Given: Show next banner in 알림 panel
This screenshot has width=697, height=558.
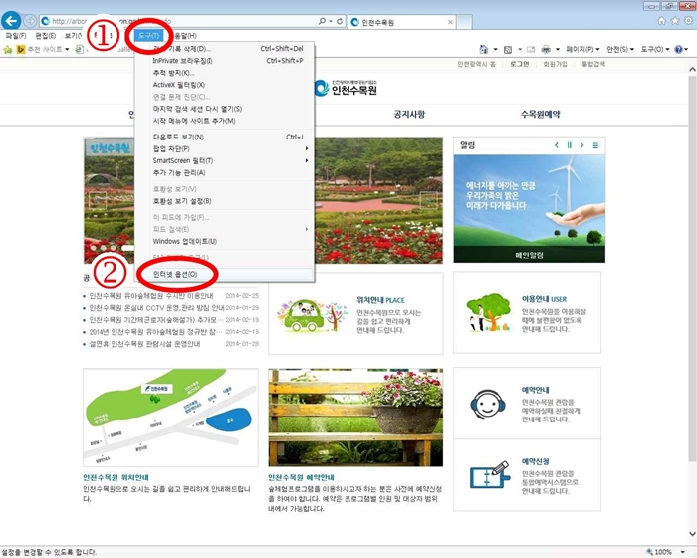Looking at the screenshot, I should 581,145.
